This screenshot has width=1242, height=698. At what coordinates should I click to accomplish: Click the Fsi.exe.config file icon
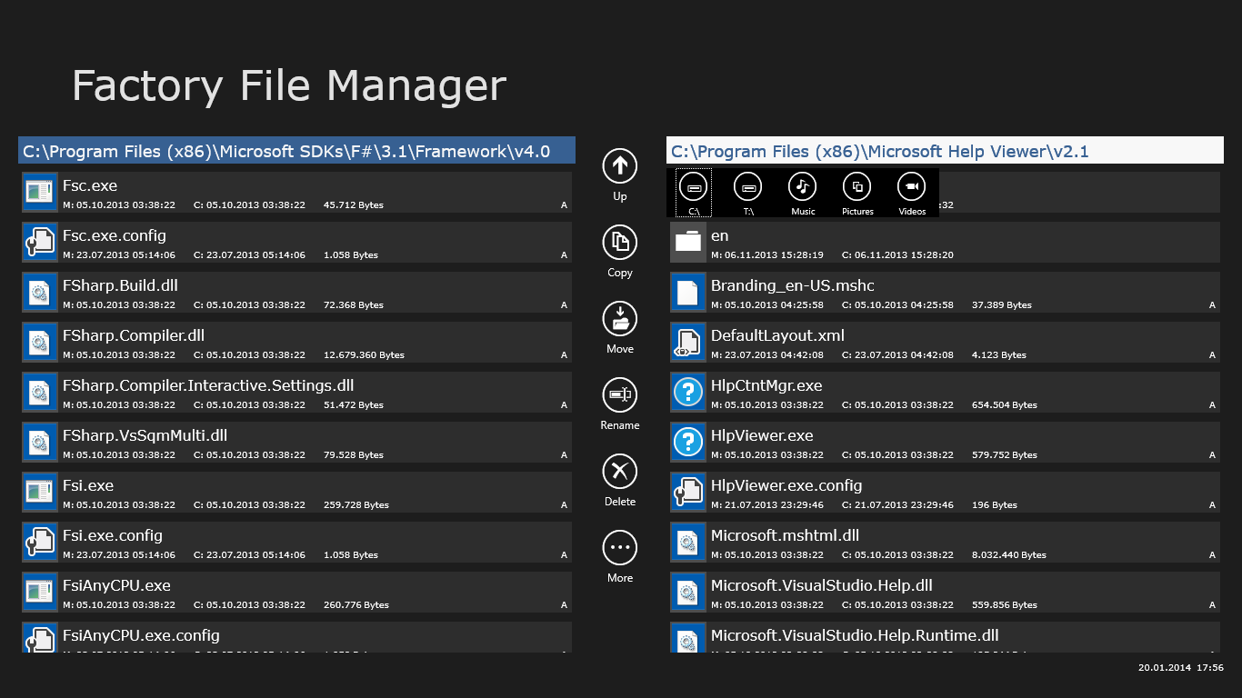pos(39,543)
